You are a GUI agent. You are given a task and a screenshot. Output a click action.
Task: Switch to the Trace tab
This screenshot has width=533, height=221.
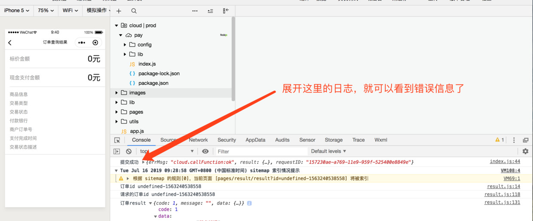point(358,140)
